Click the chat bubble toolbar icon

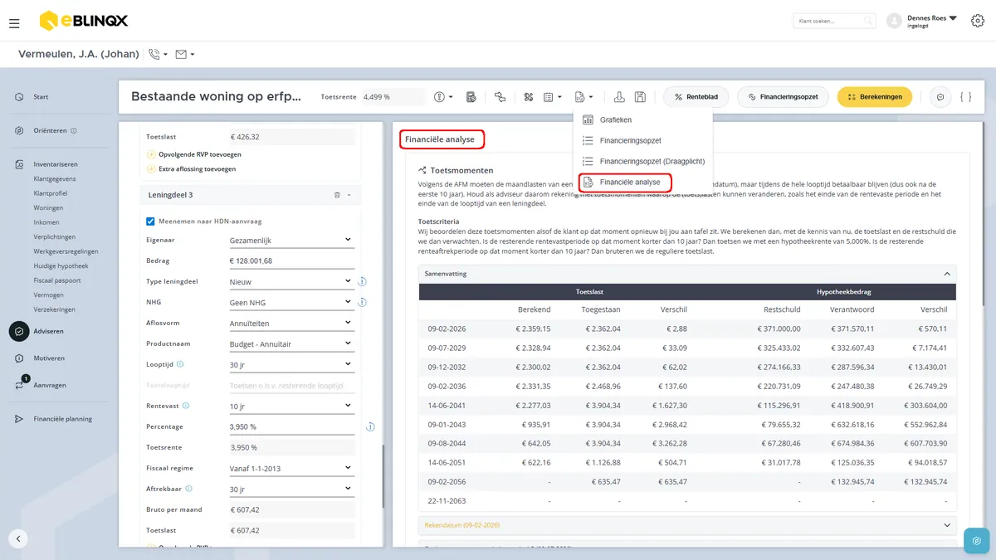(940, 97)
